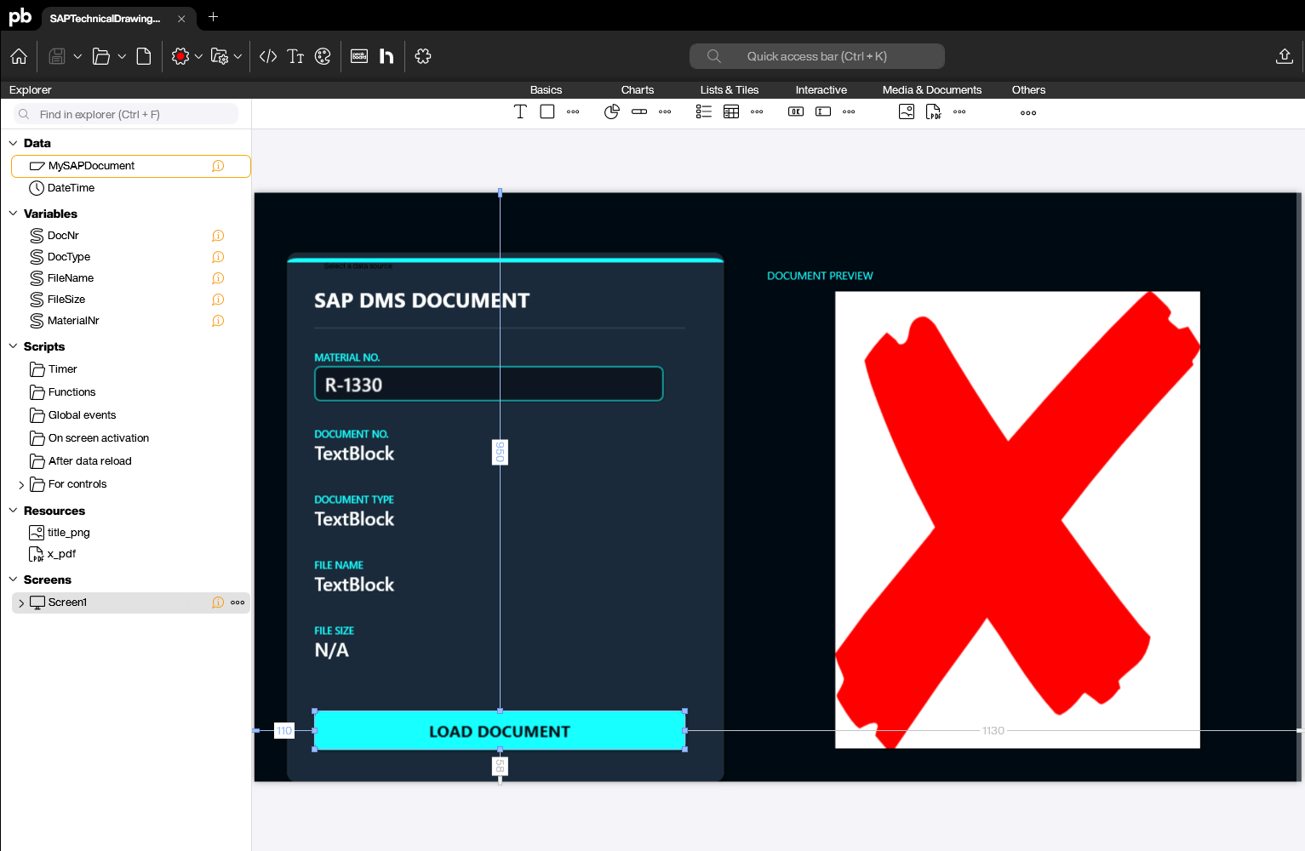Click the red gear preview icon
The height and width of the screenshot is (851, 1305).
[x=180, y=56]
